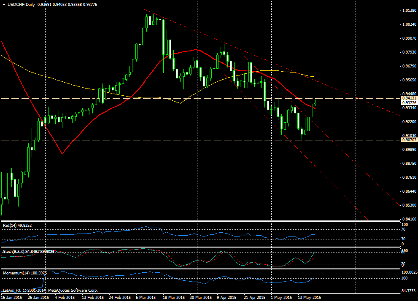
Task: Click the tallest candle at the March peak
Action: (x=163, y=37)
